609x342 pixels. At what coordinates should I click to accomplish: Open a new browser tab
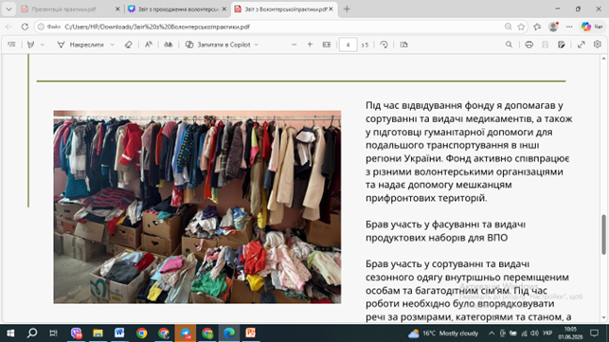347,9
